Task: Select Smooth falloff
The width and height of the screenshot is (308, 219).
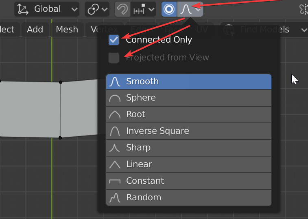Action: [189, 82]
